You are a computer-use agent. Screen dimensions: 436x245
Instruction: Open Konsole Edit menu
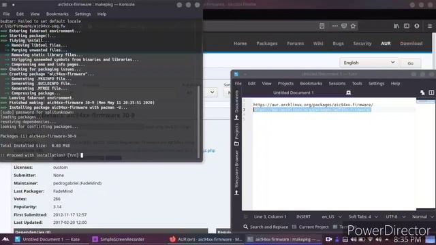[x=20, y=14]
